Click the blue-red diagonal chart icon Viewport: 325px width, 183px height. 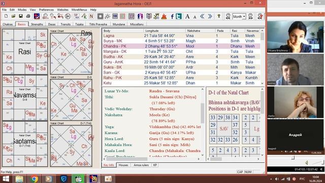pos(37,16)
